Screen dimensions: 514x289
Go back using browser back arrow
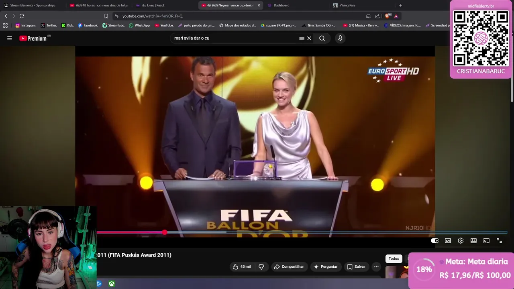click(x=6, y=16)
